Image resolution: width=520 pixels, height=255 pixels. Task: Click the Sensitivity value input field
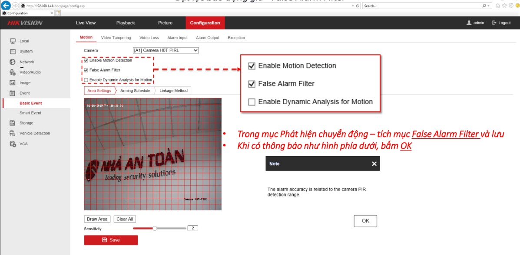tap(192, 228)
